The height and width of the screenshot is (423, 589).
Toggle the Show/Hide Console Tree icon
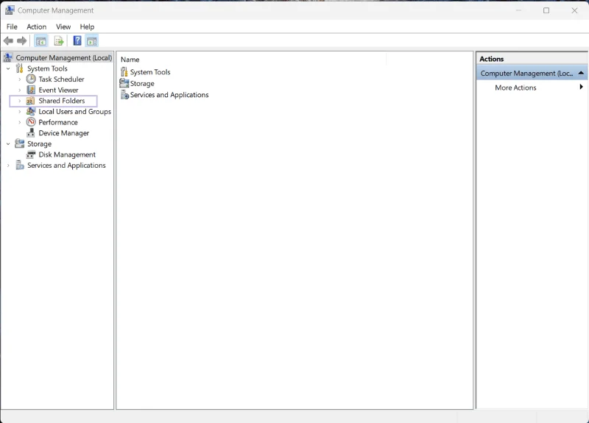point(41,41)
